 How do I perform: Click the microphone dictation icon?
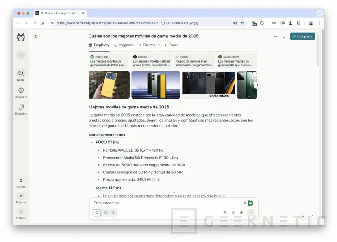[241, 213]
